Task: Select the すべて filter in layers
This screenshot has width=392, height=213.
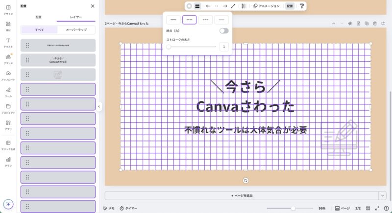Action: (39, 30)
